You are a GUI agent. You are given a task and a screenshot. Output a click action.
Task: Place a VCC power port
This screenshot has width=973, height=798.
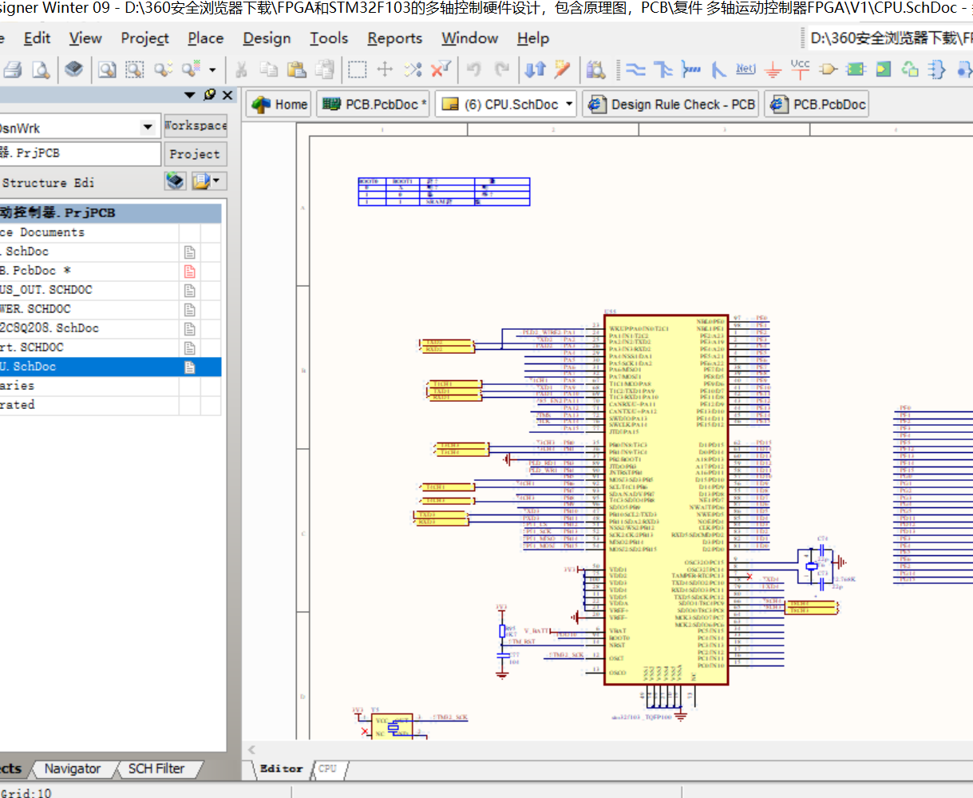point(800,69)
